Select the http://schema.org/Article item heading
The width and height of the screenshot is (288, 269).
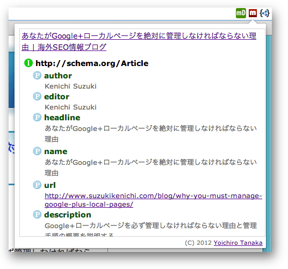(x=92, y=63)
